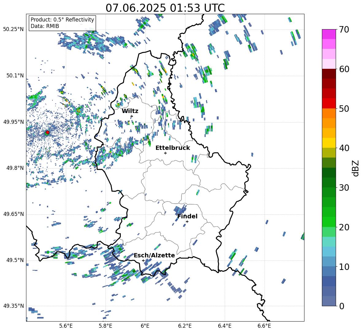The width and height of the screenshot is (363, 332).
Task: Click the colorbar tick value 0
Action: pos(342,306)
